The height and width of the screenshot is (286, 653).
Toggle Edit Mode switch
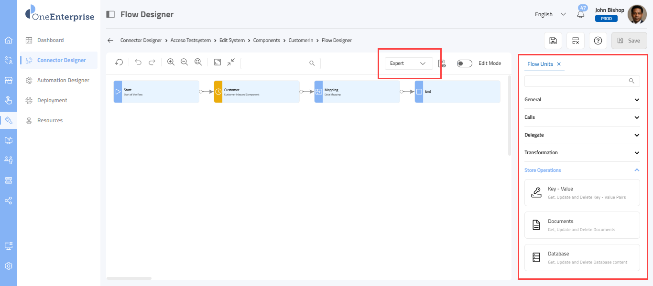tap(464, 64)
